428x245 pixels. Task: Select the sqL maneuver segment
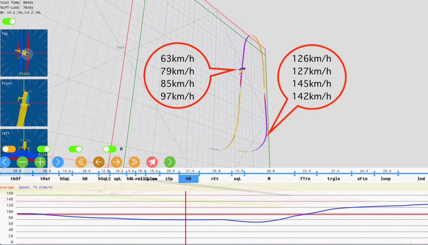(238, 179)
